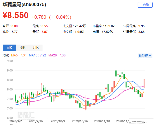This screenshot has height=125, width=154.
Task: Click the 7.50 price axis label
Action: 10,99
